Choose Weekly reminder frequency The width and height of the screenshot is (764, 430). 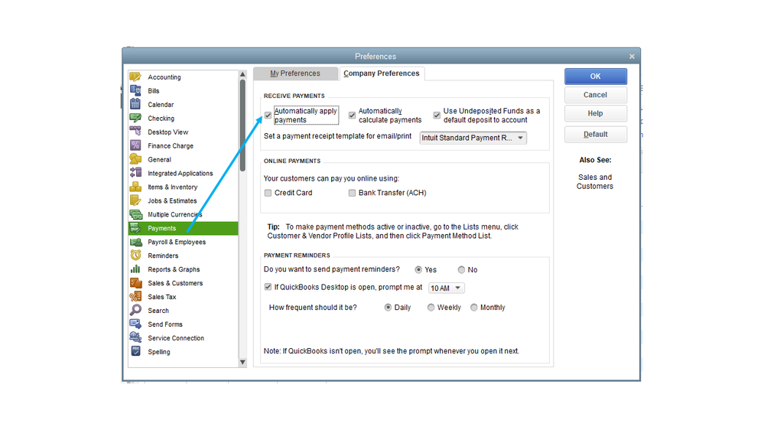[x=431, y=308]
